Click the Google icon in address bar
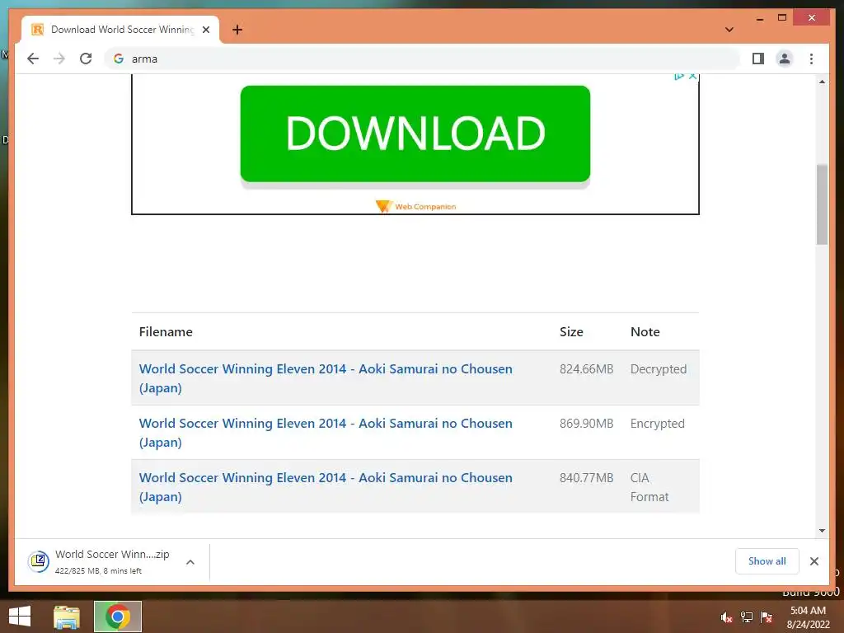The width and height of the screenshot is (844, 633). click(119, 59)
